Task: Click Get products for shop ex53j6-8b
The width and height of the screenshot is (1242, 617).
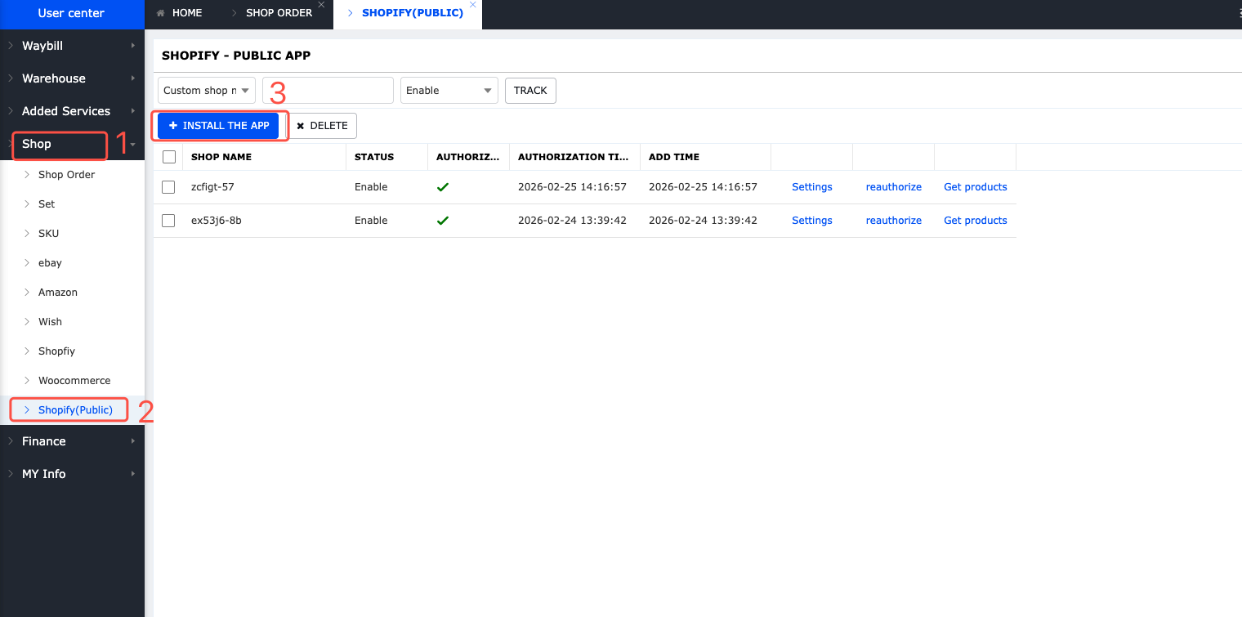Action: click(x=975, y=221)
